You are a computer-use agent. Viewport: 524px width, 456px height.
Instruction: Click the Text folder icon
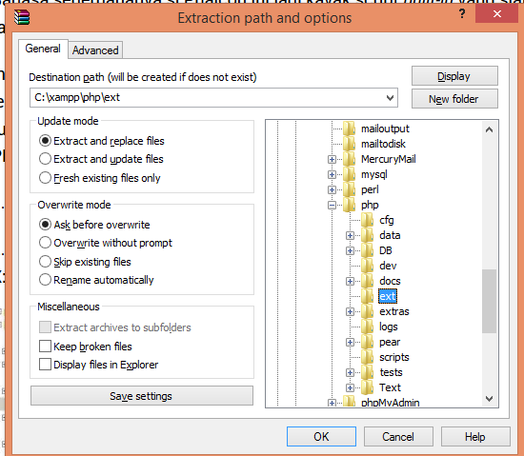point(367,387)
